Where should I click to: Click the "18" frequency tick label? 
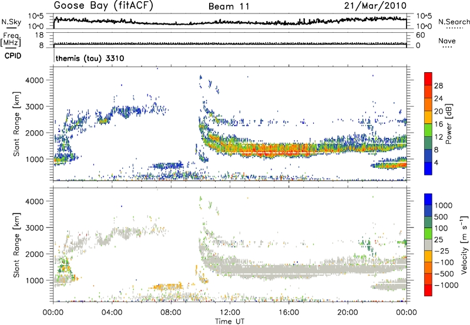tap(39, 35)
